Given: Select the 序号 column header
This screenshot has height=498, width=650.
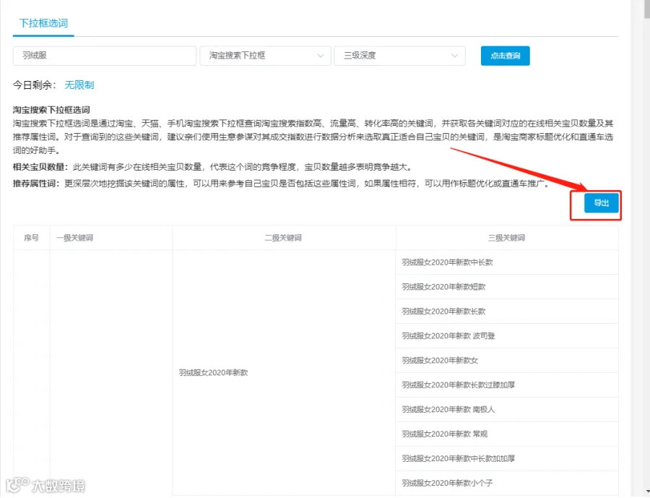Looking at the screenshot, I should pyautogui.click(x=32, y=238).
